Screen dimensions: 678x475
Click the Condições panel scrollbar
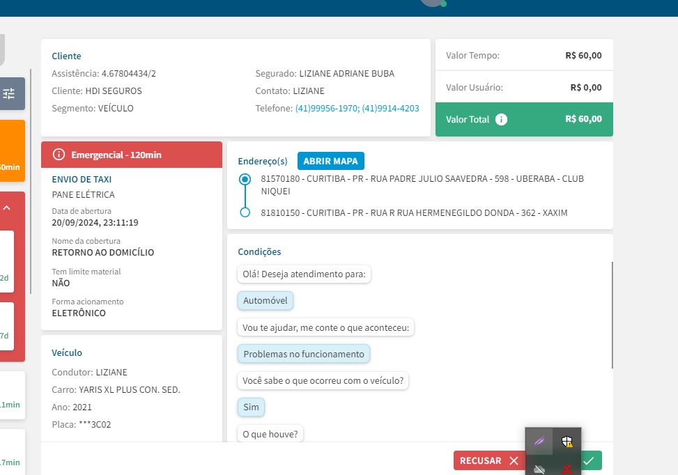[612, 315]
